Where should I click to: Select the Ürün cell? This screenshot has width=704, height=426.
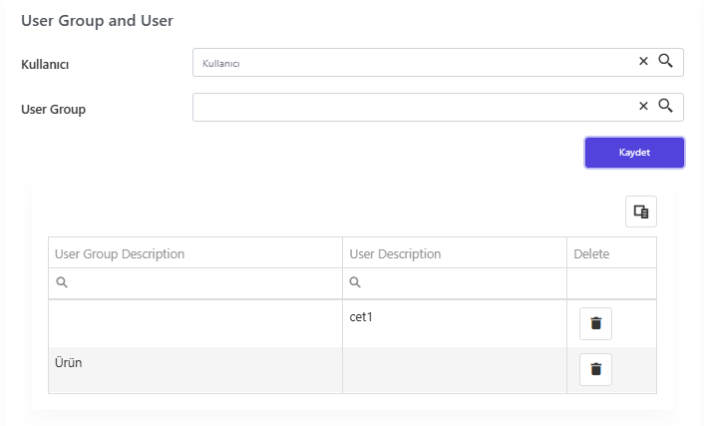[195, 370]
